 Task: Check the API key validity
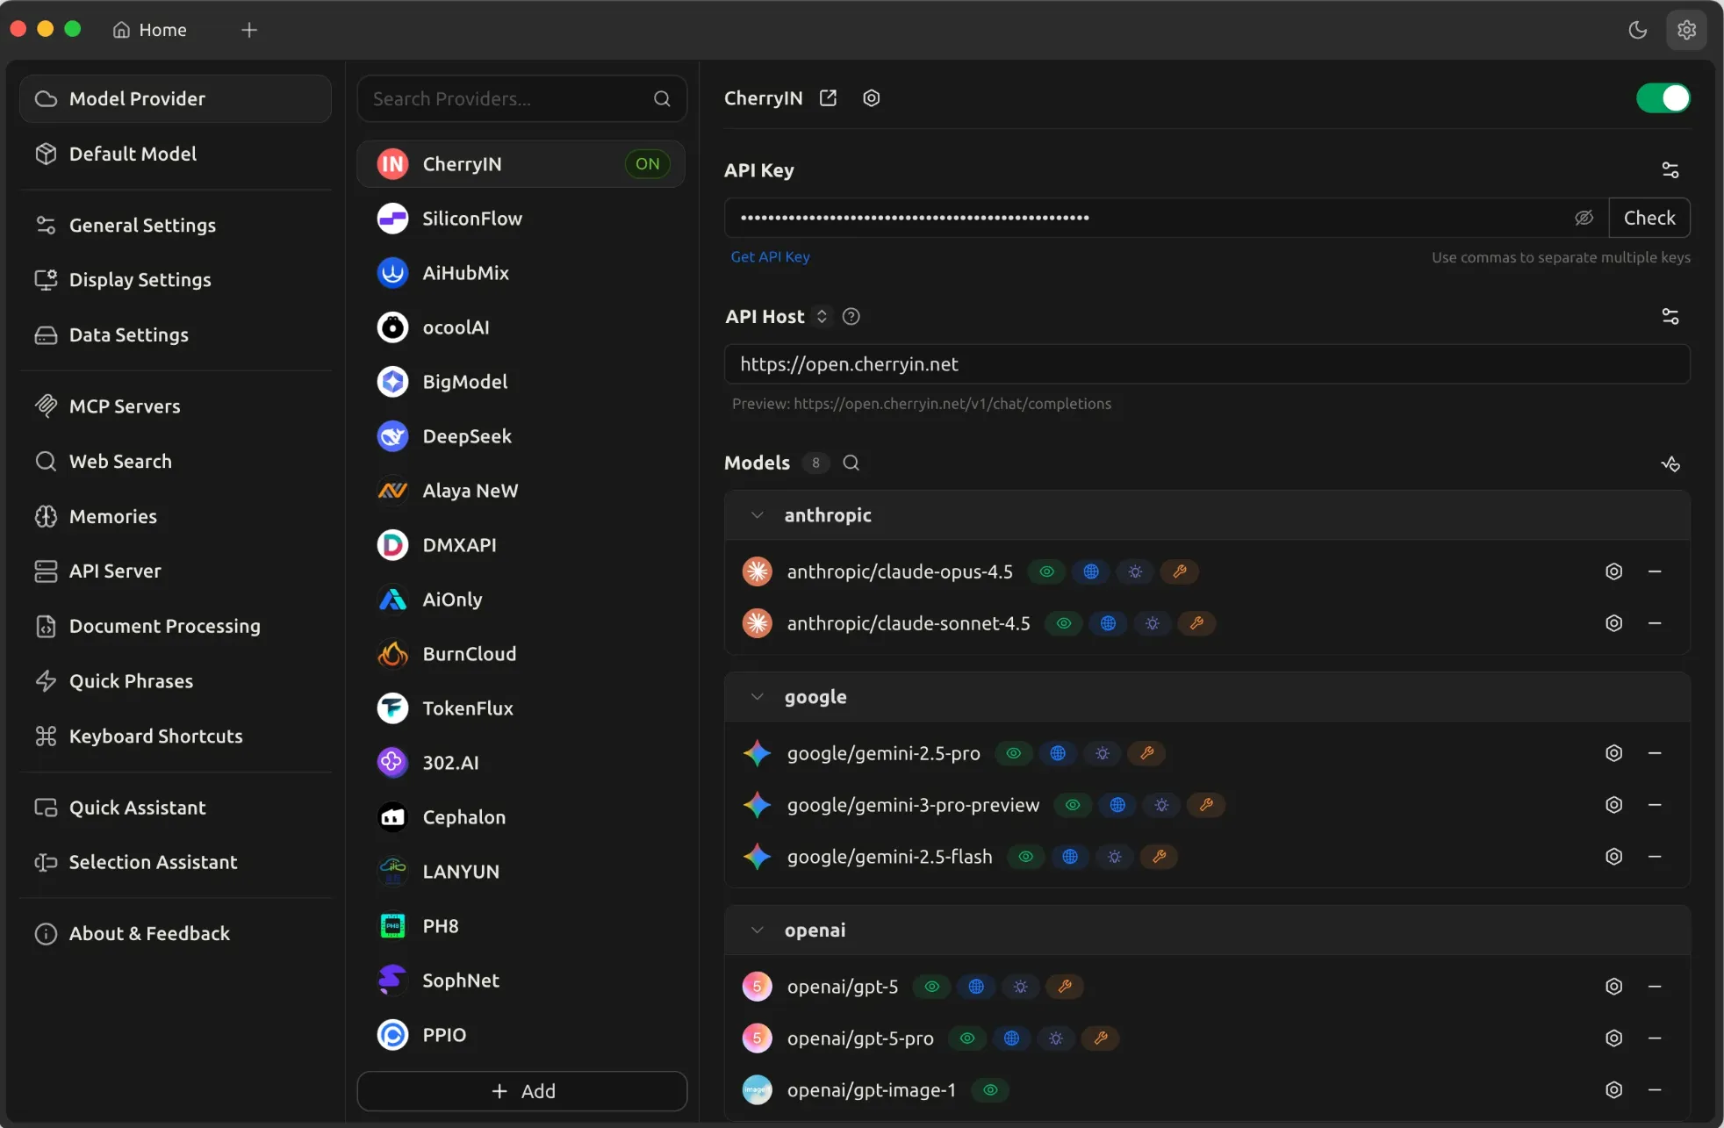(x=1649, y=218)
